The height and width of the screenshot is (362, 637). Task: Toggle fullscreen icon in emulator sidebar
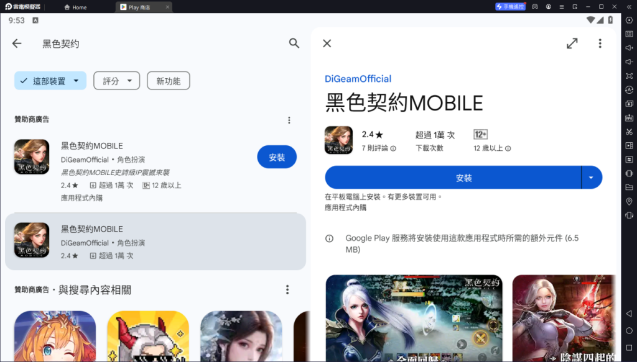(x=630, y=76)
